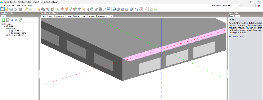Collapse the left Navigate panel with the handle

[x=39, y=74]
